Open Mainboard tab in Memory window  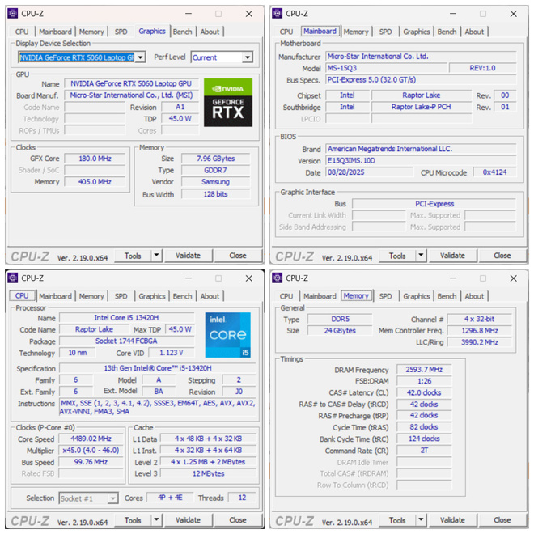pyautogui.click(x=320, y=296)
